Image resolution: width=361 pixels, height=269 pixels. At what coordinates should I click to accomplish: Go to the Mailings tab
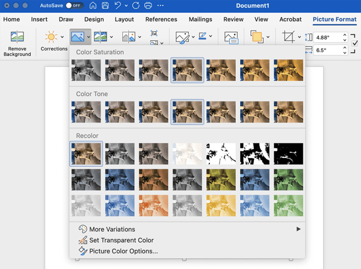[200, 19]
